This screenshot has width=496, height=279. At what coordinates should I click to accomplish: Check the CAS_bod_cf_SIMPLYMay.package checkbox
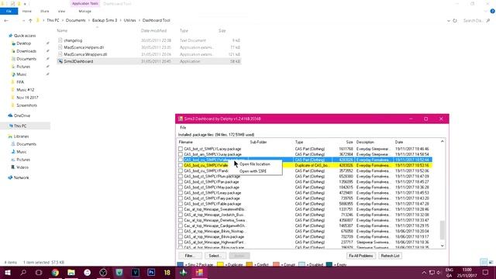(181, 188)
